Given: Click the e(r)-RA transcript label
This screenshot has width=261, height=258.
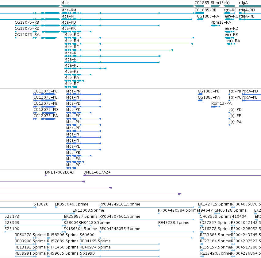Looking at the screenshot, I should click(233, 41).
